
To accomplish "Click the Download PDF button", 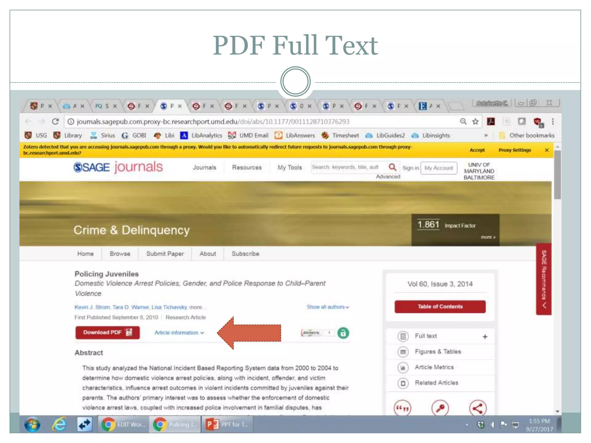I will click(107, 333).
